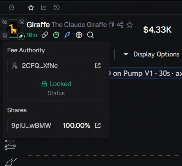Open external link for 9piU...wBMW share

click(x=98, y=125)
